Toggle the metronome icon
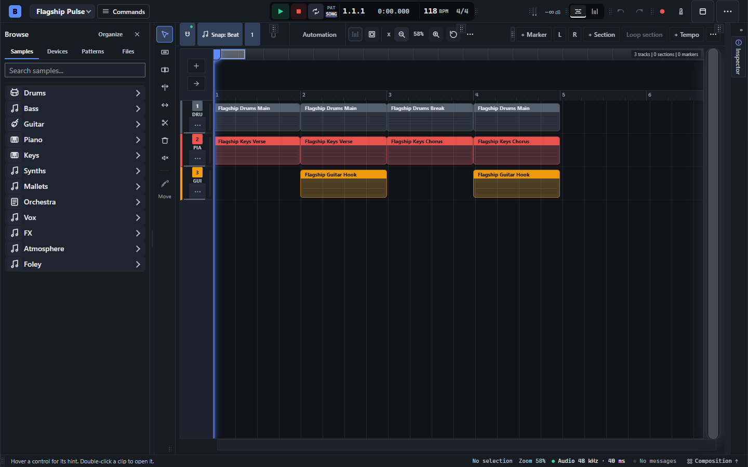The image size is (748, 467). [681, 11]
